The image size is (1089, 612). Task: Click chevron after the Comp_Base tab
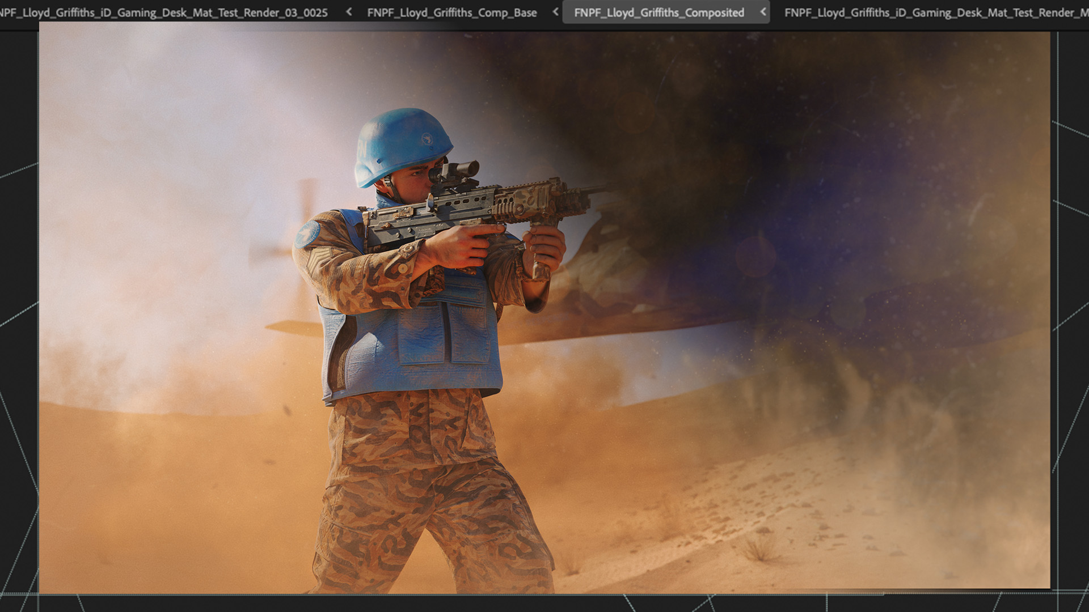click(x=556, y=12)
